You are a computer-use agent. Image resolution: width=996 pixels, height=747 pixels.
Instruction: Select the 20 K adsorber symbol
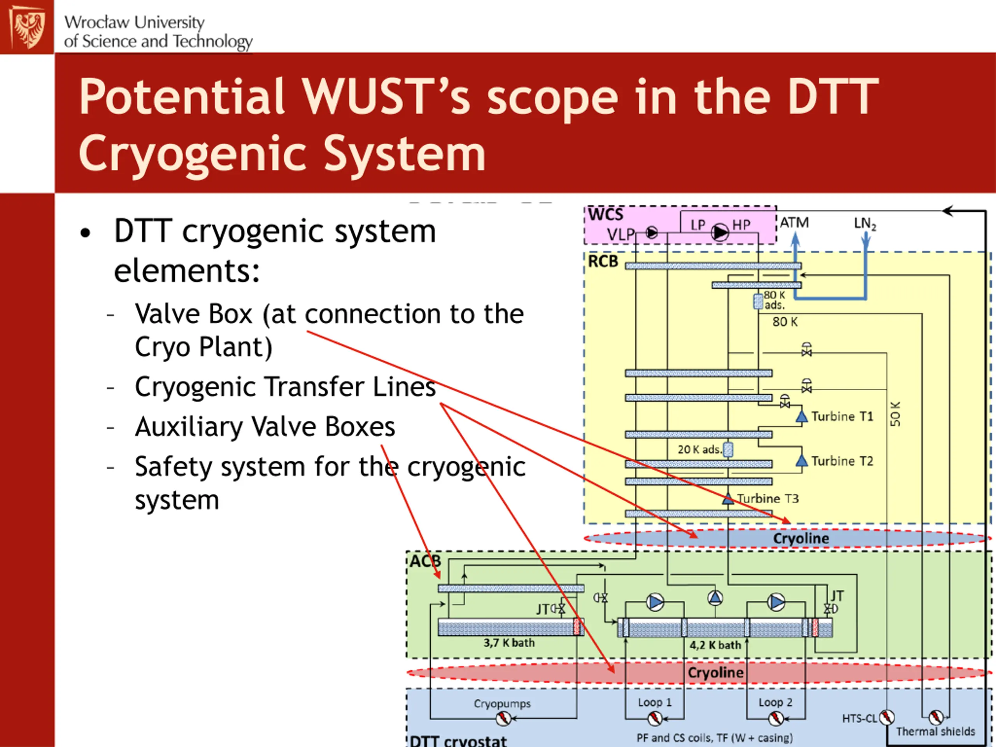(728, 449)
